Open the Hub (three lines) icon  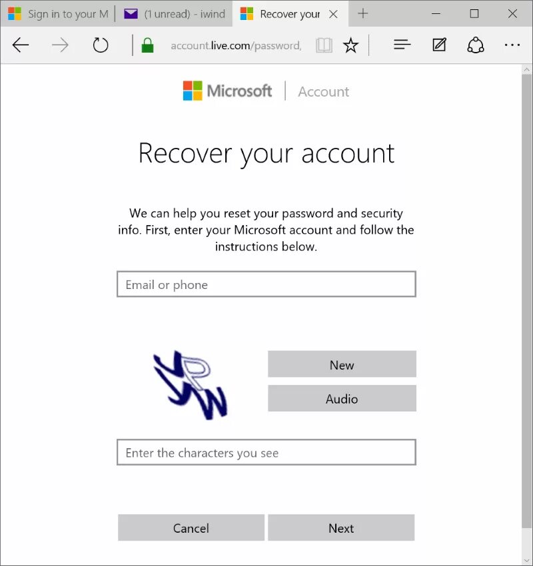tap(402, 45)
